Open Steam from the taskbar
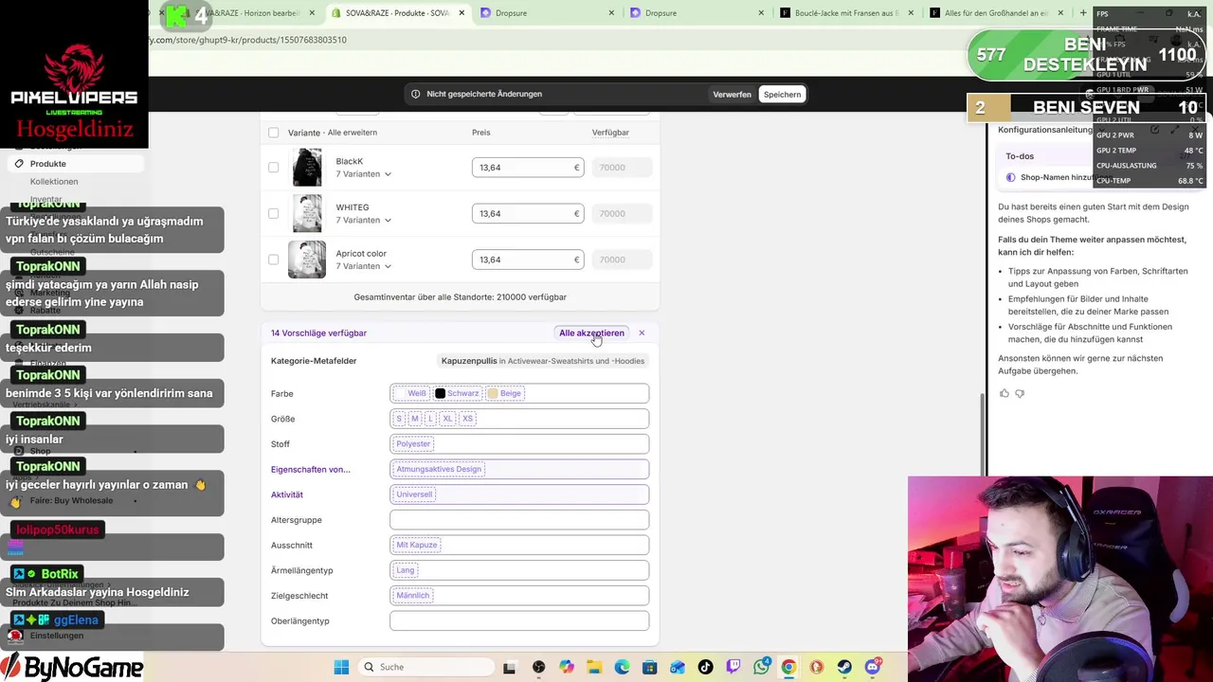 tap(844, 667)
